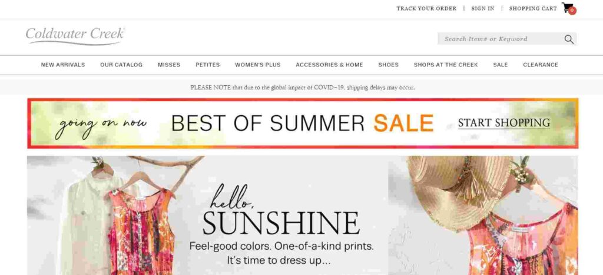Click the Coldwater Creek logo

pos(75,37)
